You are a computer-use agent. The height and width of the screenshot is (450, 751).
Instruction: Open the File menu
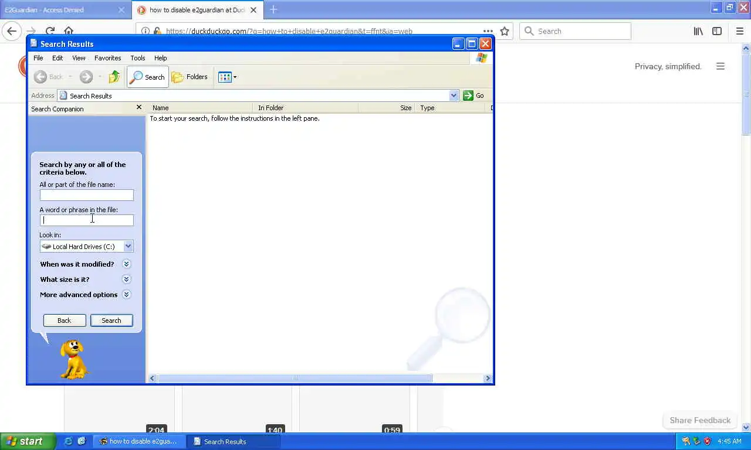38,58
